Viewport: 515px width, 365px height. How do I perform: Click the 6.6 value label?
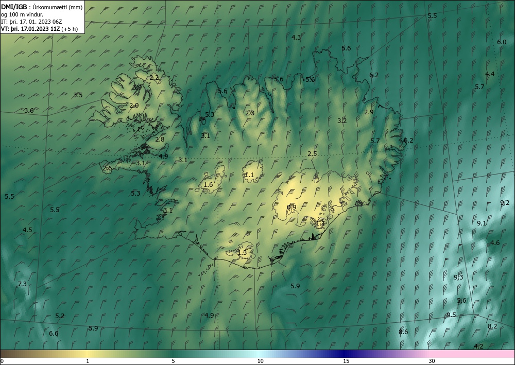point(54,334)
